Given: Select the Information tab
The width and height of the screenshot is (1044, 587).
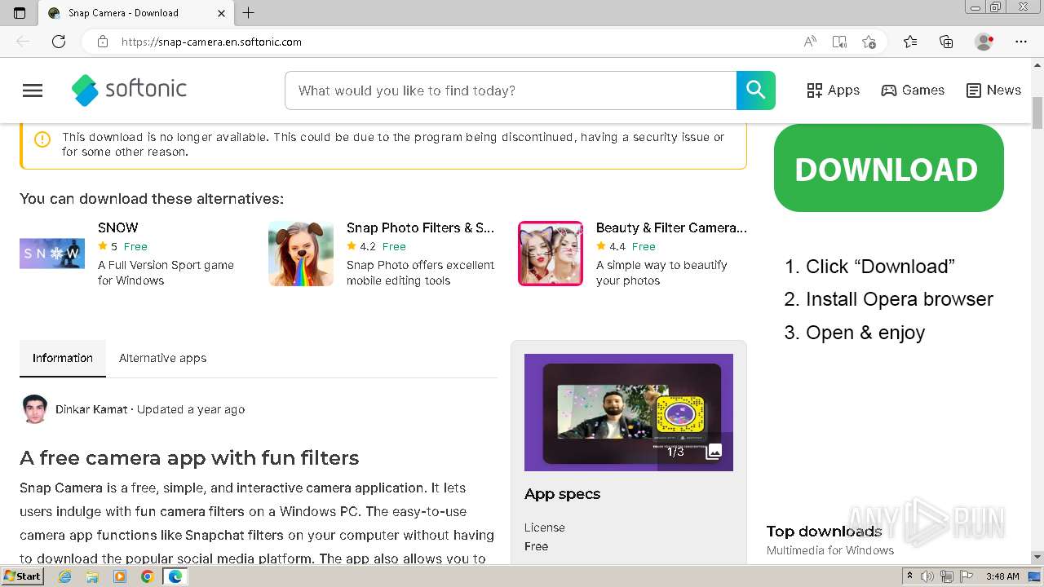Looking at the screenshot, I should point(63,358).
